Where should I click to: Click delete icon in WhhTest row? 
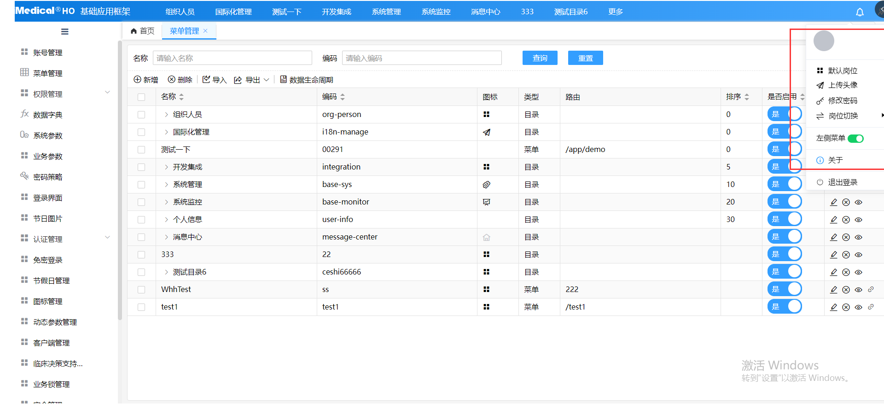[846, 290]
